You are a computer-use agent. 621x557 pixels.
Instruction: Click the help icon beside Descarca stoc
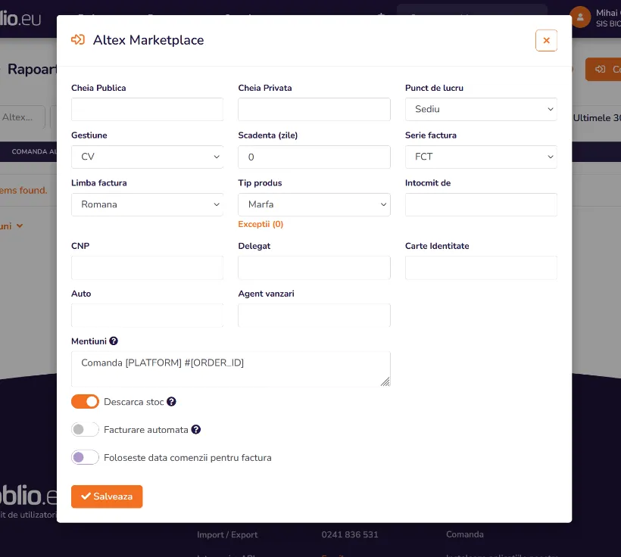tap(171, 402)
